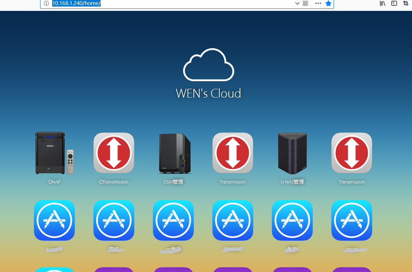The height and width of the screenshot is (272, 412).
Task: Click the U-NAS管理 text label
Action: tap(292, 182)
